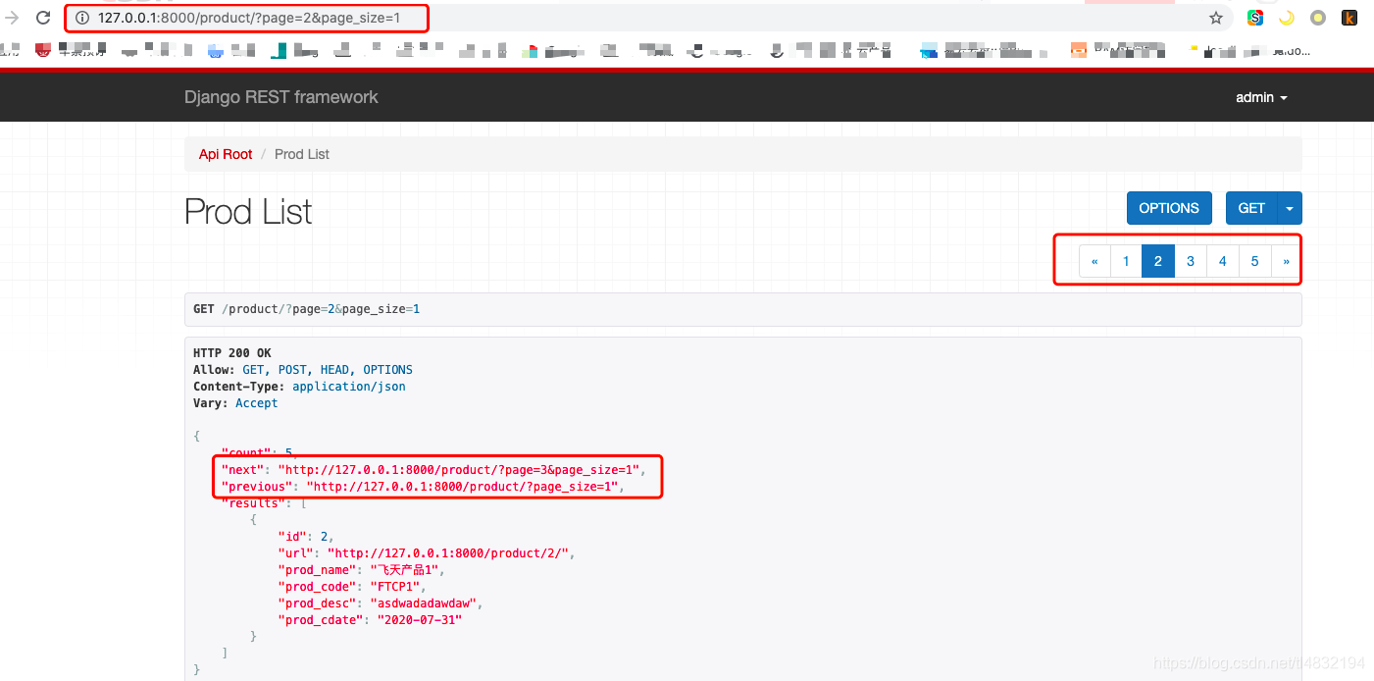Viewport: 1374px width, 681px height.
Task: Go to page 3 in pagination
Action: 1191,261
